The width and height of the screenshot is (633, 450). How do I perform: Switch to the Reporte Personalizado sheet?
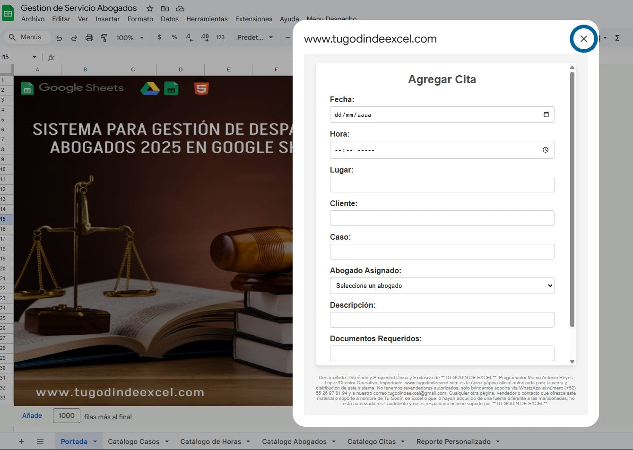pyautogui.click(x=453, y=441)
